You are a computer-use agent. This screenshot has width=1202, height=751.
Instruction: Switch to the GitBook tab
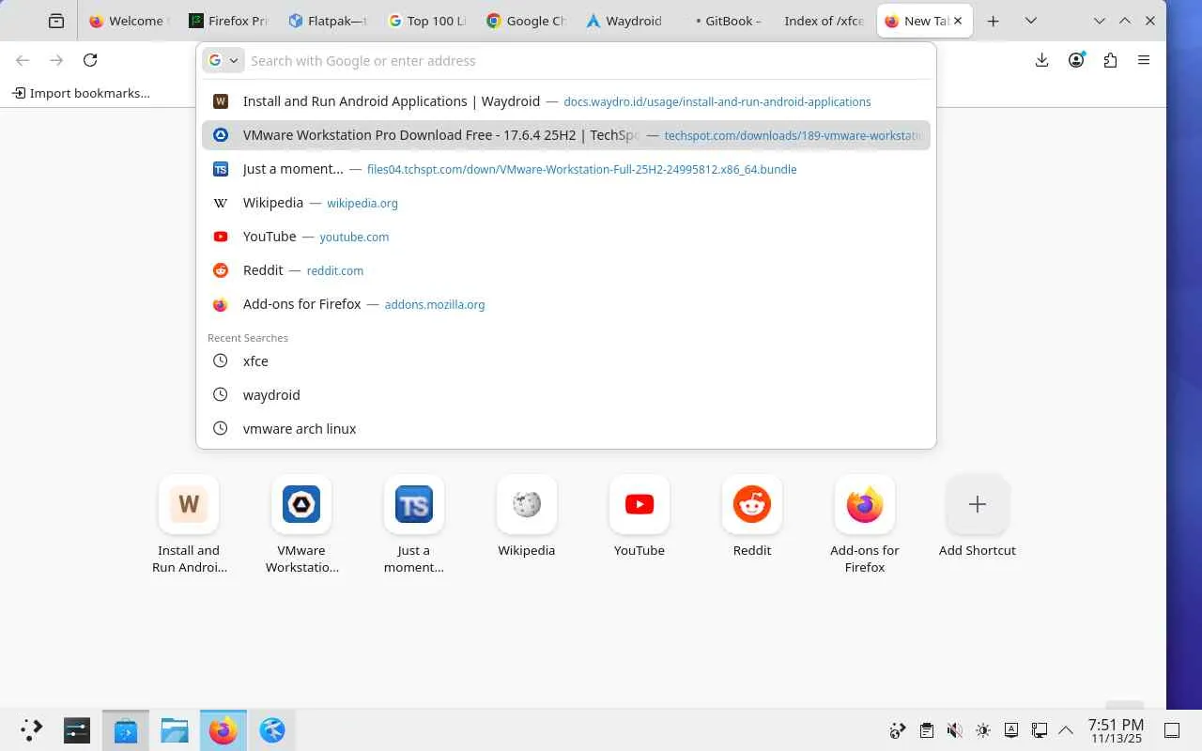[x=727, y=21]
